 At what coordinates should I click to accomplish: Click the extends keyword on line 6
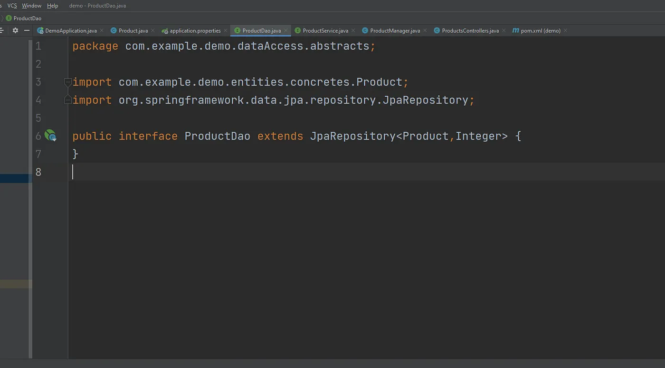(280, 136)
